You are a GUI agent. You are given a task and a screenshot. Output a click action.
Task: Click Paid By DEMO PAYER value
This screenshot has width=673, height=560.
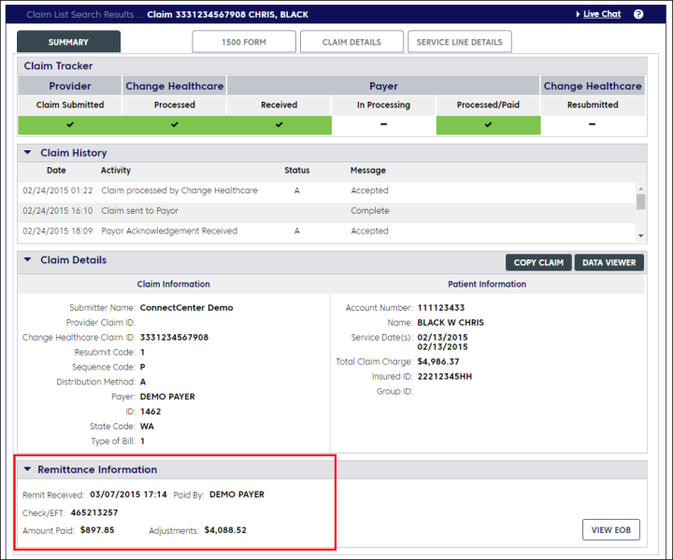(x=236, y=495)
